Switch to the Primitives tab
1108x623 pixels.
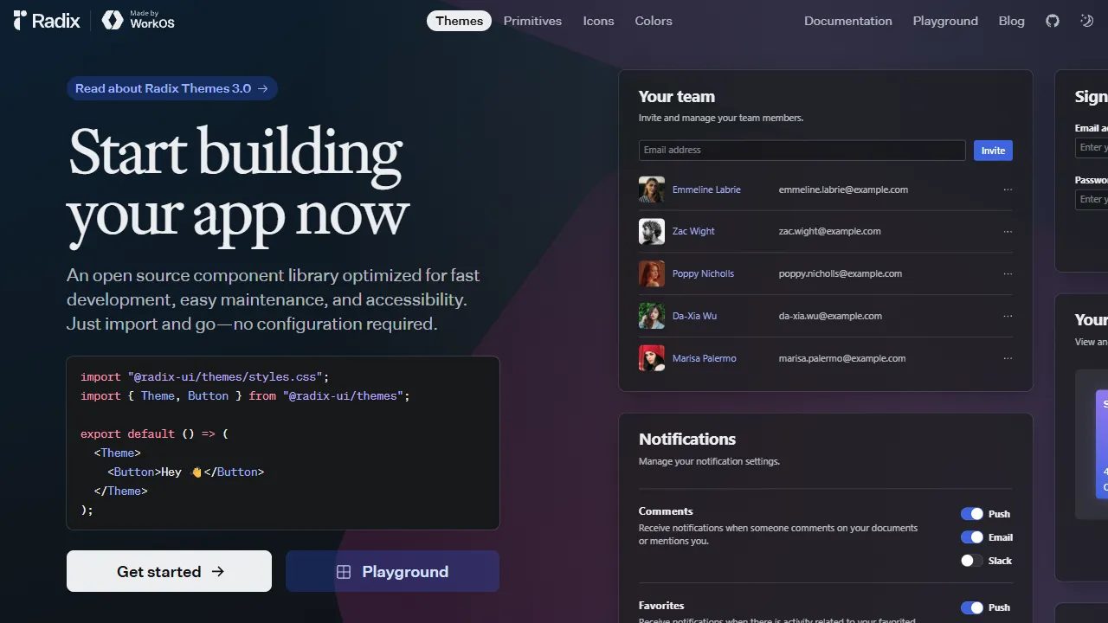point(532,21)
